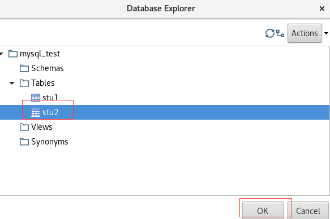
Task: Collapse the mysql_test connection node
Action: pyautogui.click(x=2, y=54)
